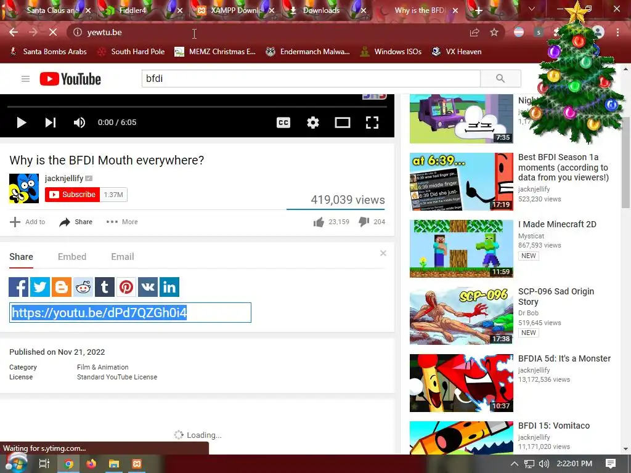Share on LinkedIn icon

point(169,287)
